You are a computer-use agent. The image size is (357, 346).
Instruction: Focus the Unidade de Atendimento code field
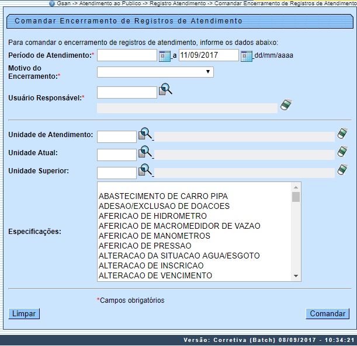click(x=117, y=137)
